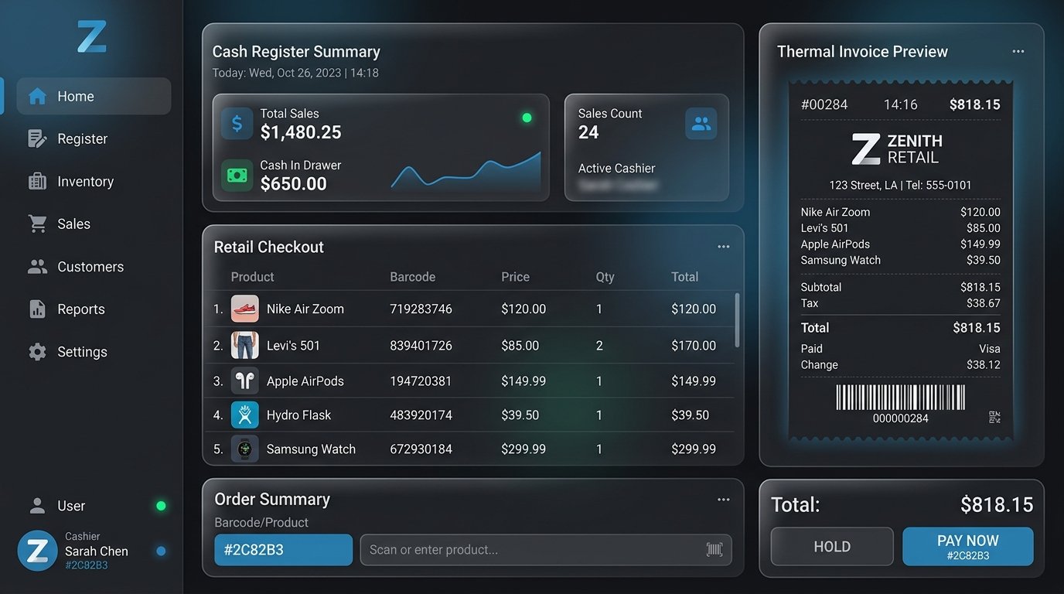
Task: Click the green online dot beside User
Action: (x=161, y=506)
